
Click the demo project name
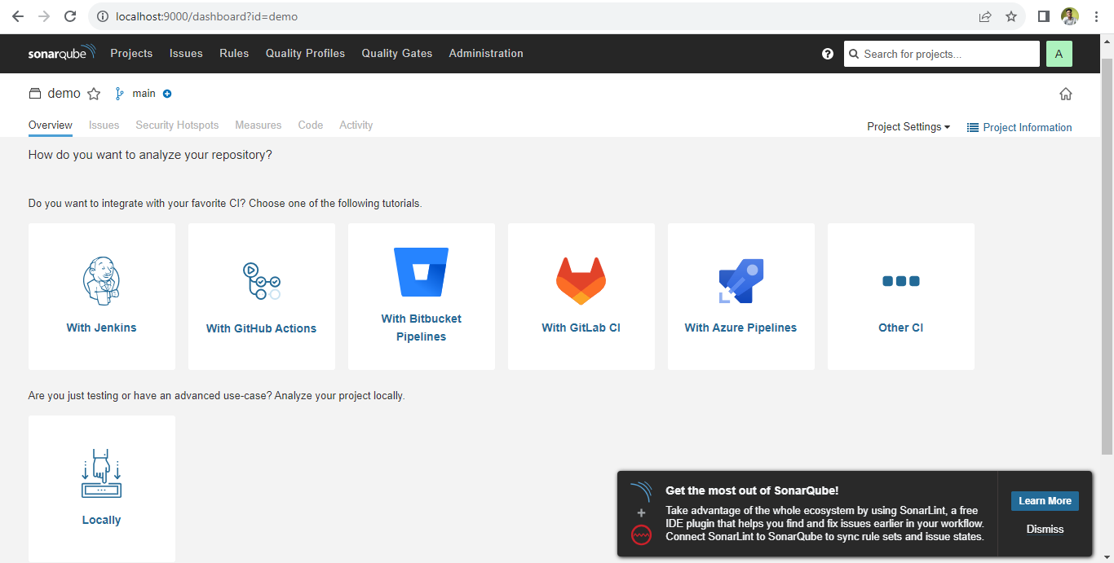[x=64, y=94]
